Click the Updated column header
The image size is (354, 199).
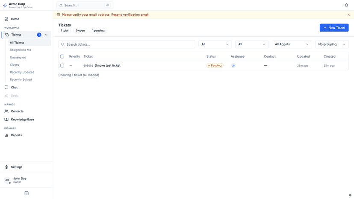point(303,56)
